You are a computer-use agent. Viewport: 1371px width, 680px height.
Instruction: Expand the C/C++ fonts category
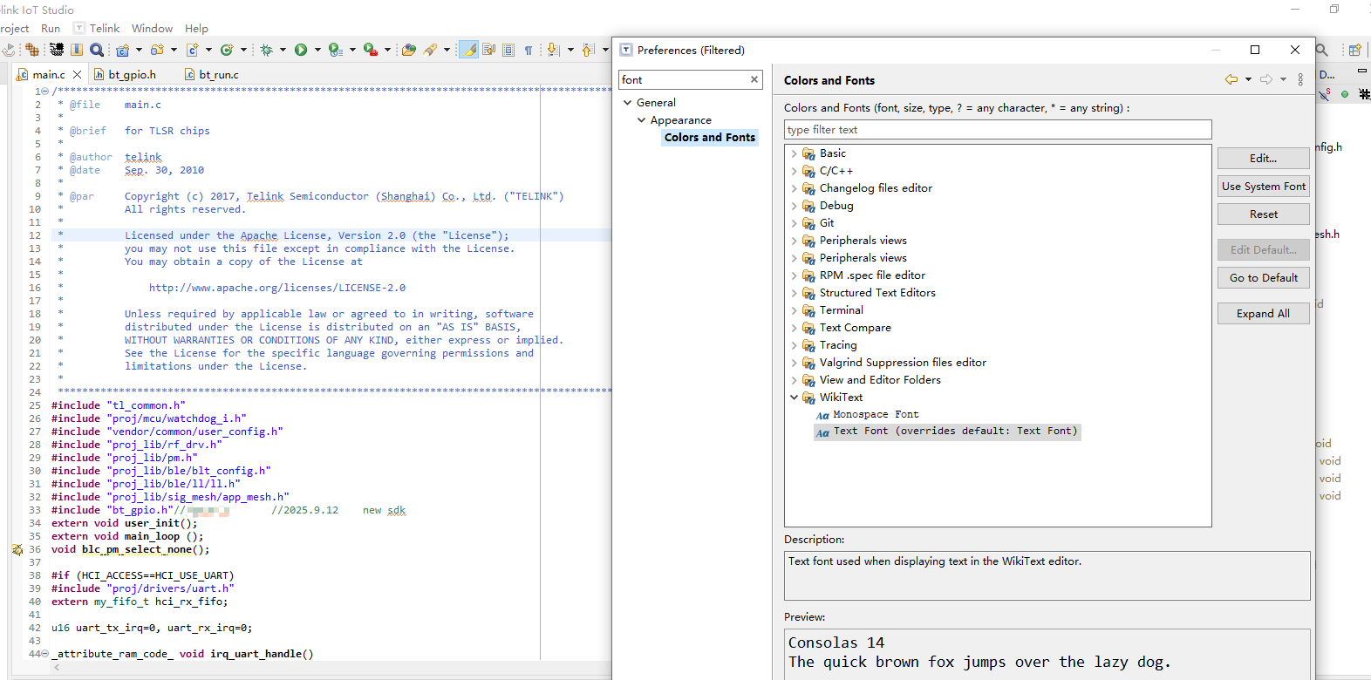pyautogui.click(x=794, y=171)
